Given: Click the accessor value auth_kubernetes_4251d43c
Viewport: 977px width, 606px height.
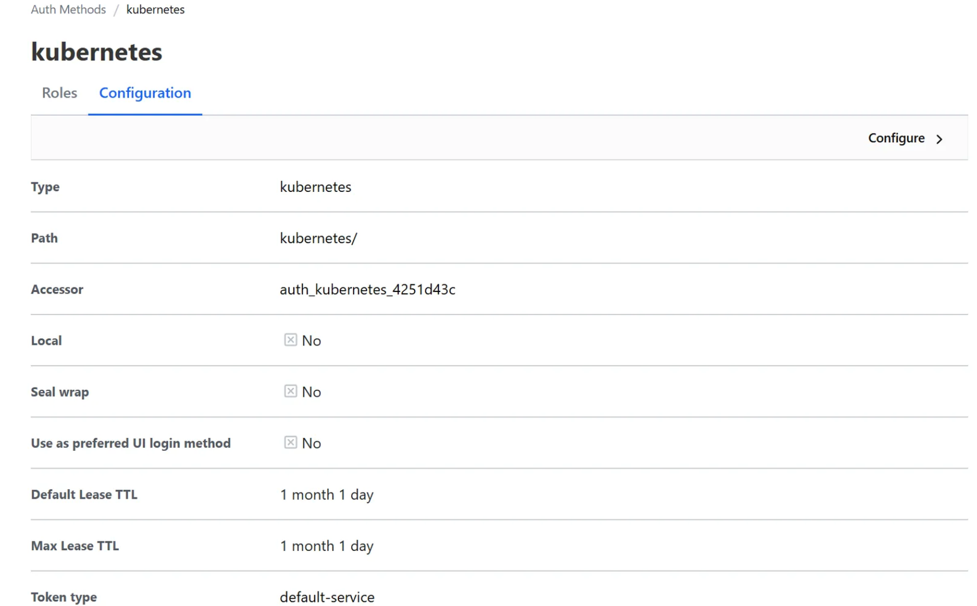Looking at the screenshot, I should (x=367, y=289).
